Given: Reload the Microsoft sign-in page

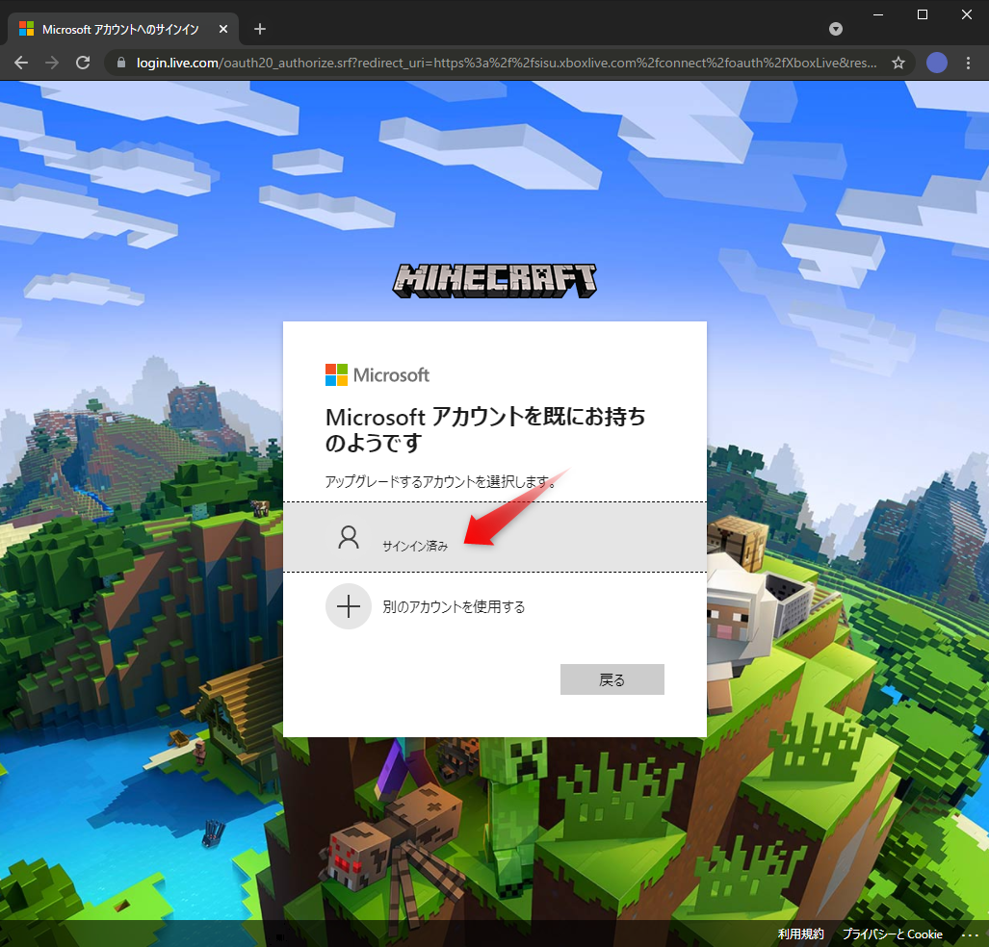Looking at the screenshot, I should (x=83, y=63).
